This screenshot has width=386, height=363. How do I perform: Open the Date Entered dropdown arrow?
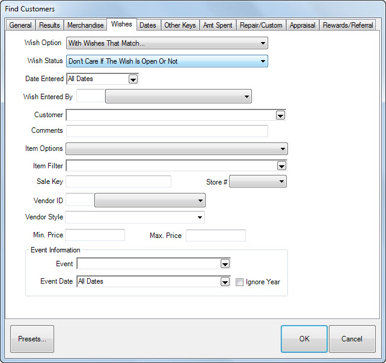click(x=133, y=79)
